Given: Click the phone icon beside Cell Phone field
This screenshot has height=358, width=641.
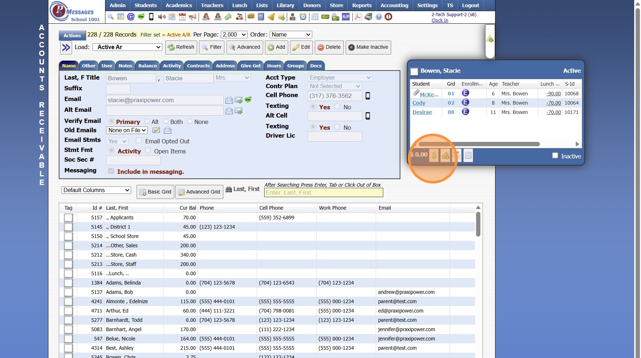Looking at the screenshot, I should pyautogui.click(x=367, y=96).
